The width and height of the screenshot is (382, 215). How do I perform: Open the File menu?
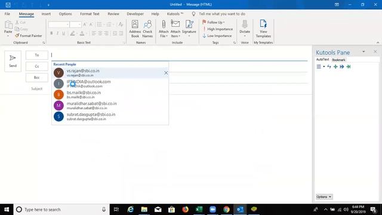pos(7,14)
